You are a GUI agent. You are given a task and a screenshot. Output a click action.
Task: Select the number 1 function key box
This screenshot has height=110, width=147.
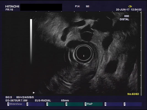[8, 104]
